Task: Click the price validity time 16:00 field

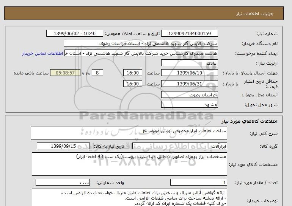Action: 133,84
